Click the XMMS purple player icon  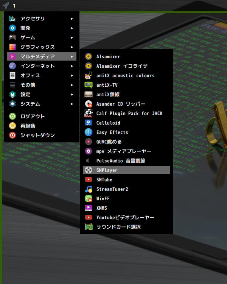point(89,208)
